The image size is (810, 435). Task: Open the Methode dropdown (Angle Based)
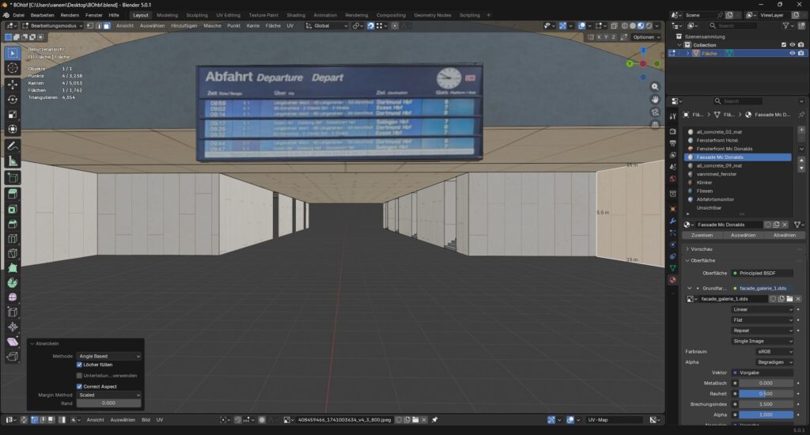click(x=108, y=357)
